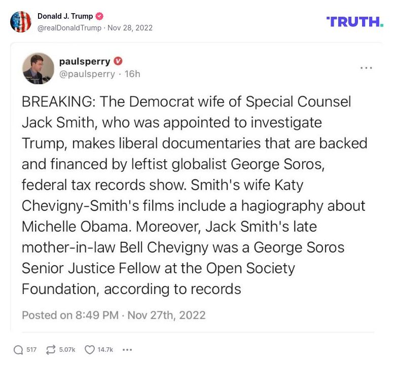Click the Nov 28, 2022 post date
The width and height of the screenshot is (394, 365).
click(x=130, y=28)
